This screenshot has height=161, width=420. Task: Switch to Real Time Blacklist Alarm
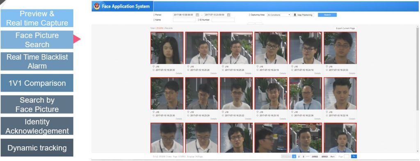point(37,62)
